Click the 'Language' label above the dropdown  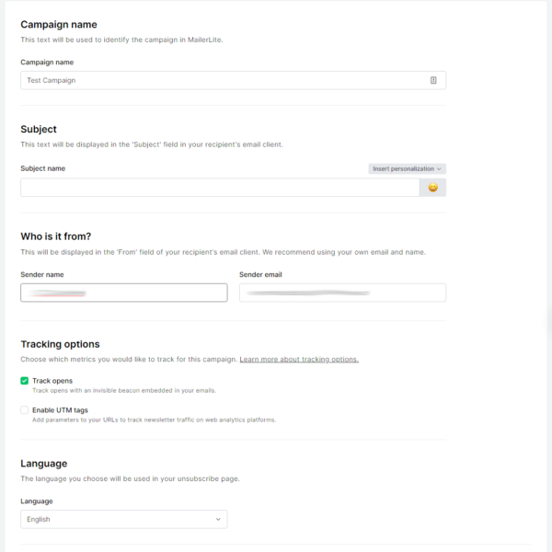tap(37, 501)
